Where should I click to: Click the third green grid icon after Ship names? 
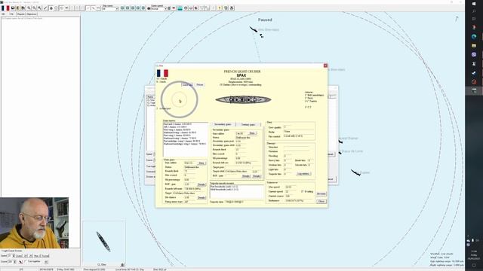[133, 8]
